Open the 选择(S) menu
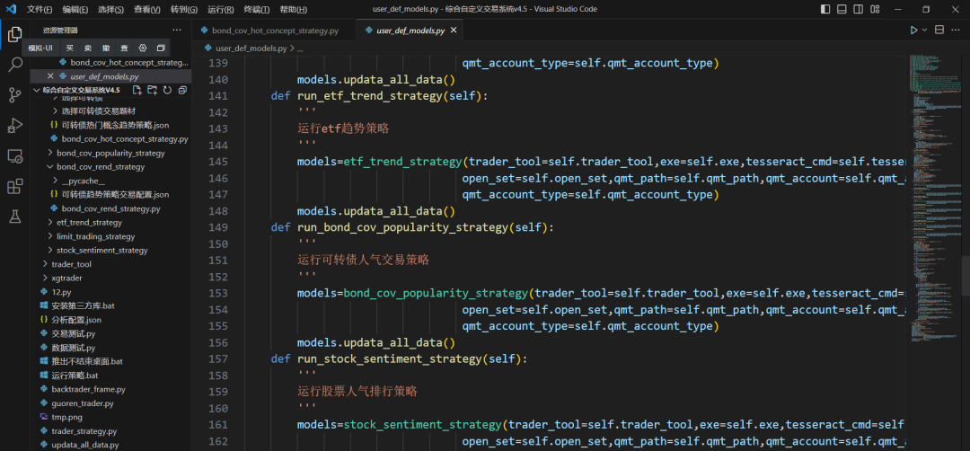 [x=110, y=9]
